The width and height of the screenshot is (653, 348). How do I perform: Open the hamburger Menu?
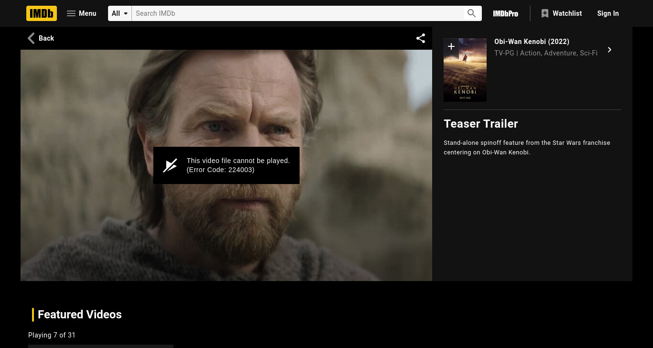[81, 13]
